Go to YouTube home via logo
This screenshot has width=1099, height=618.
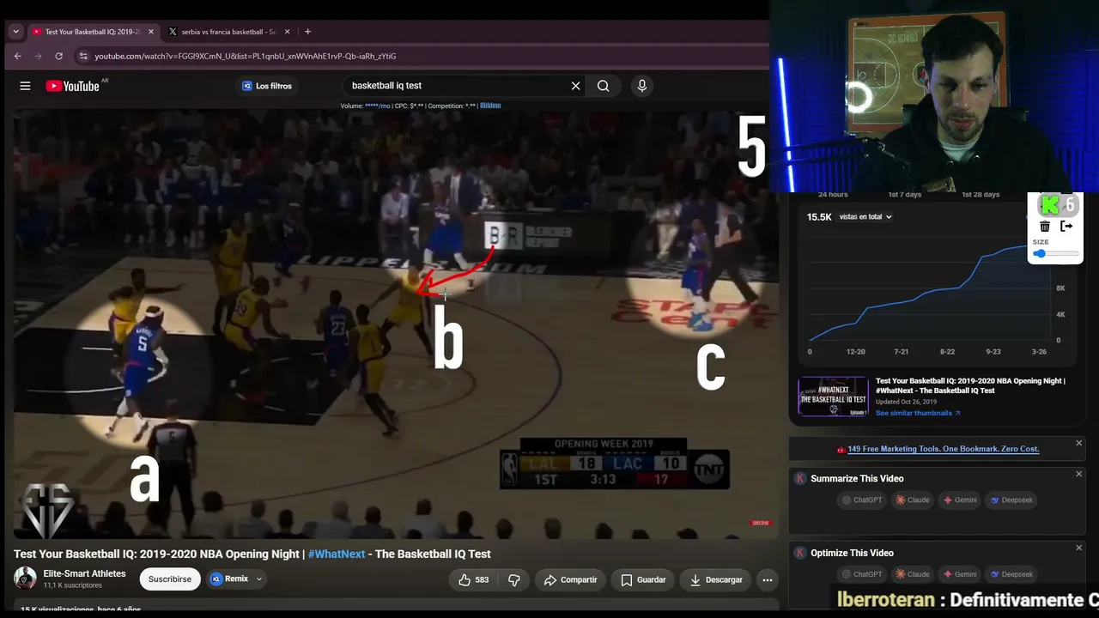tap(73, 86)
